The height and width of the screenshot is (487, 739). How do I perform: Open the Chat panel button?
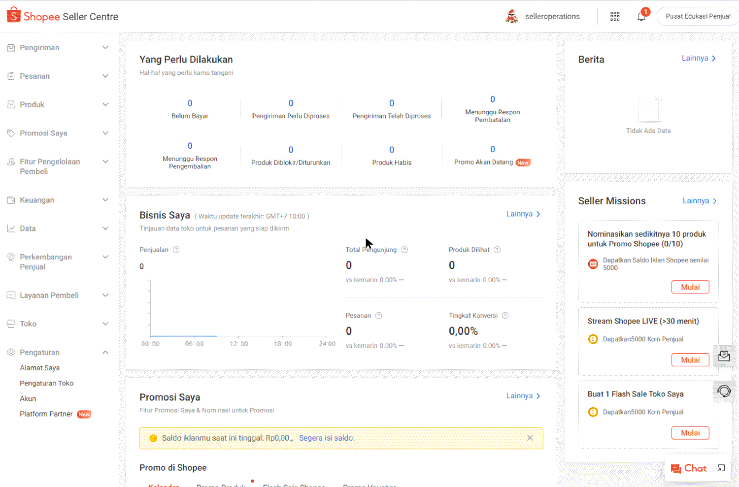(x=689, y=468)
